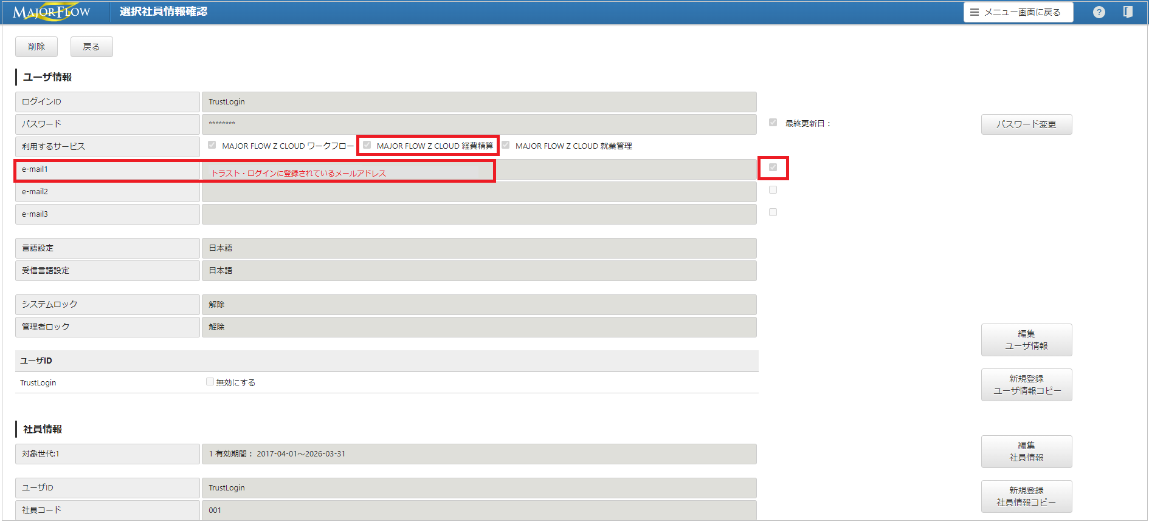Return to menu screen via メニュー画面に戻る
Screen dimensions: 1149x522
[x=1018, y=12]
